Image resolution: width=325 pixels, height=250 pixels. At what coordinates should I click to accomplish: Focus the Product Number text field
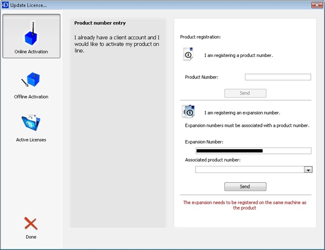[277, 77]
